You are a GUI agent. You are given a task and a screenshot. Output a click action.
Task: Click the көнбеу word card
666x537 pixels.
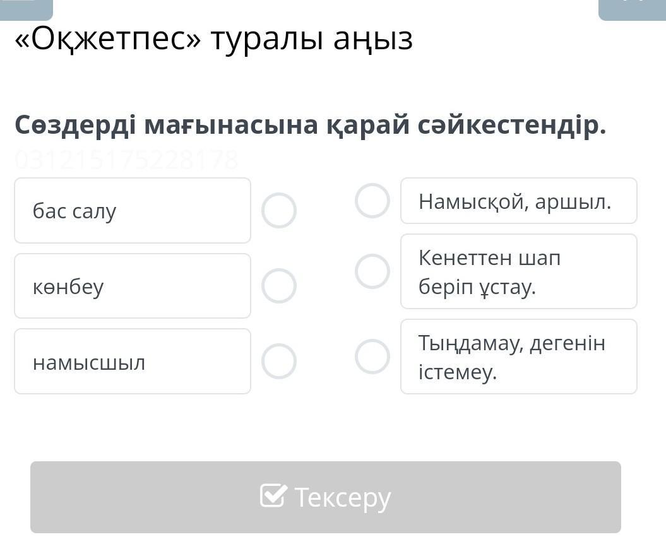tap(133, 286)
